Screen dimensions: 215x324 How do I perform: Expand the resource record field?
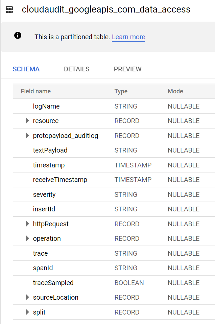click(x=27, y=121)
